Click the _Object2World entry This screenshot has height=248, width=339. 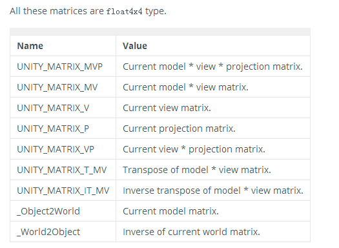click(48, 211)
